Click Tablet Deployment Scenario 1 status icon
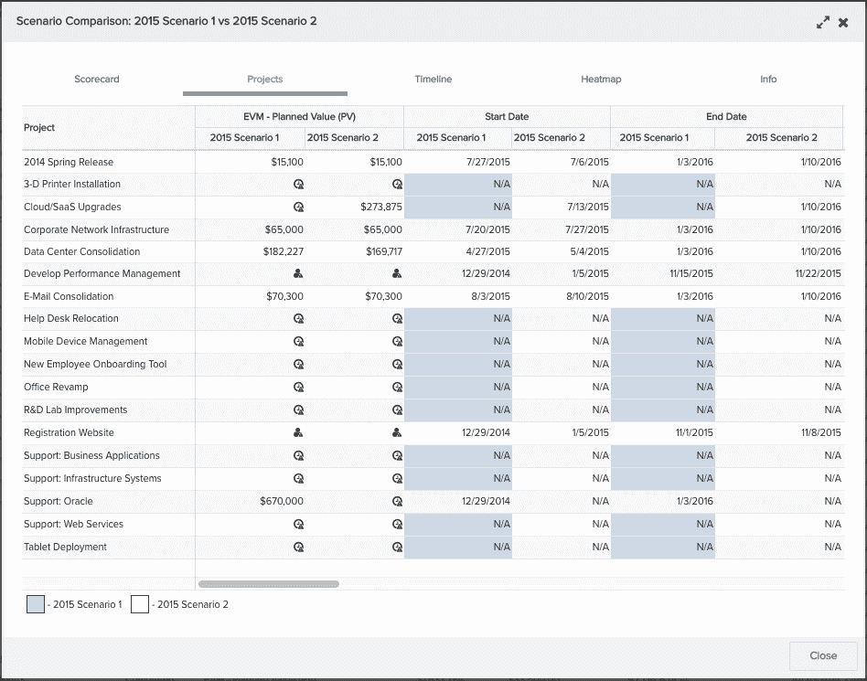This screenshot has height=681, width=867. (x=298, y=547)
